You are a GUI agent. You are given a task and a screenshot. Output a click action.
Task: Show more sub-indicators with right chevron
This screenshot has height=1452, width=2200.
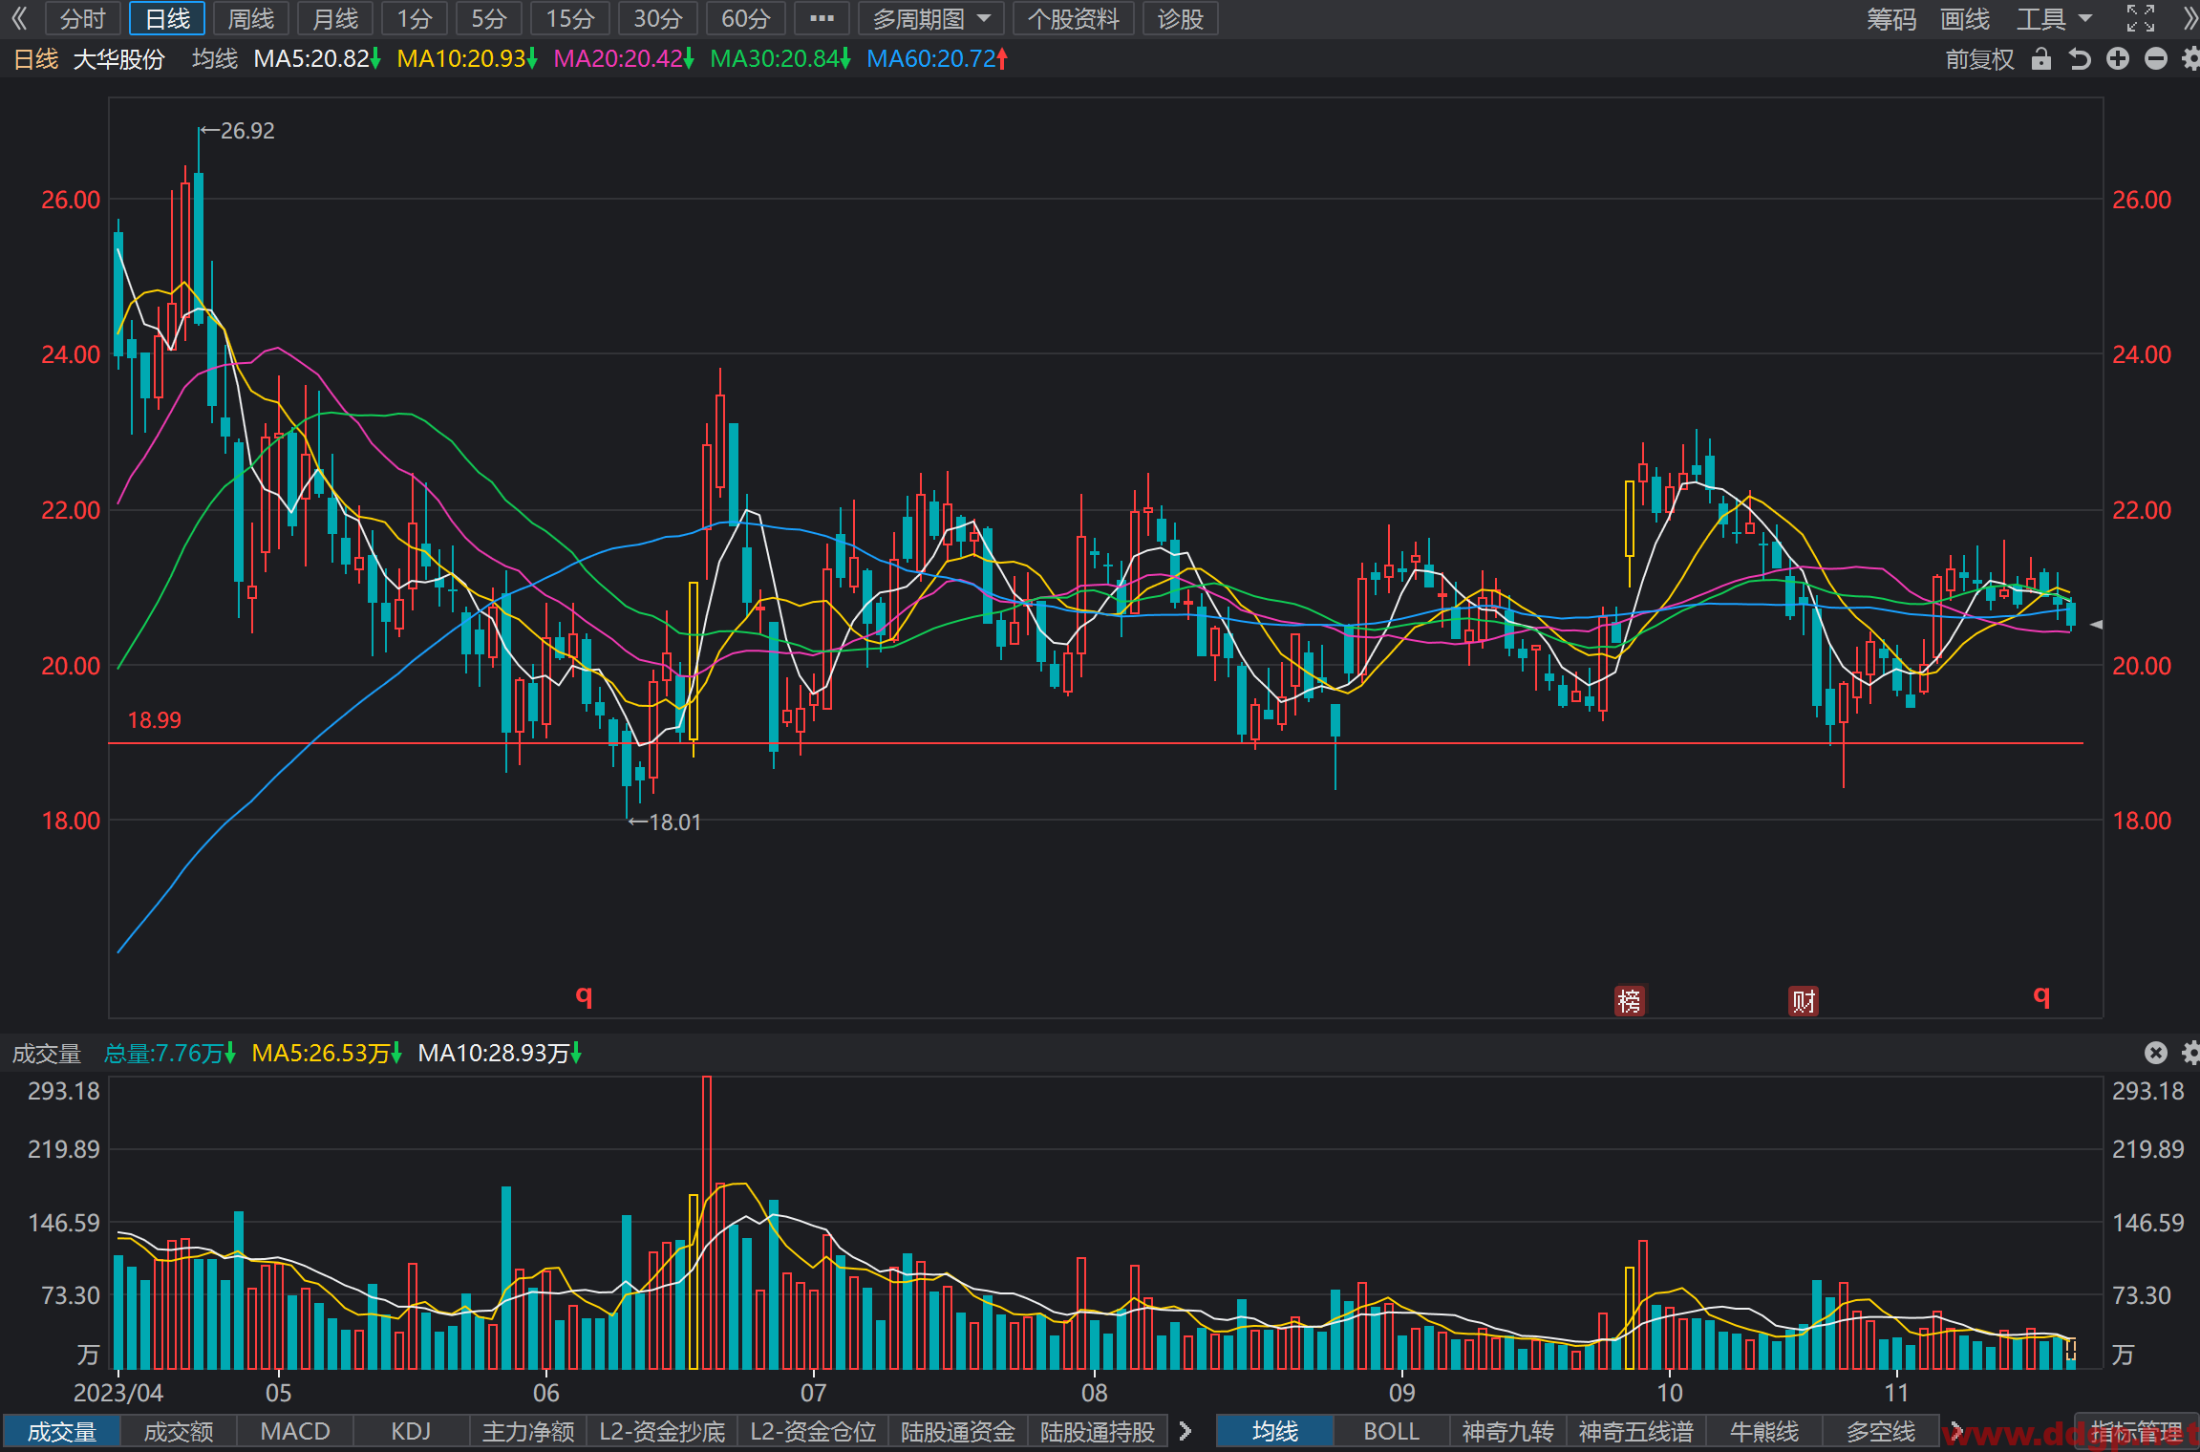point(1185,1431)
